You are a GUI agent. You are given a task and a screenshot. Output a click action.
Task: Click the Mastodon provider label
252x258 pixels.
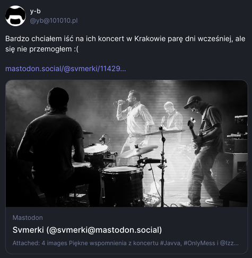tap(28, 218)
